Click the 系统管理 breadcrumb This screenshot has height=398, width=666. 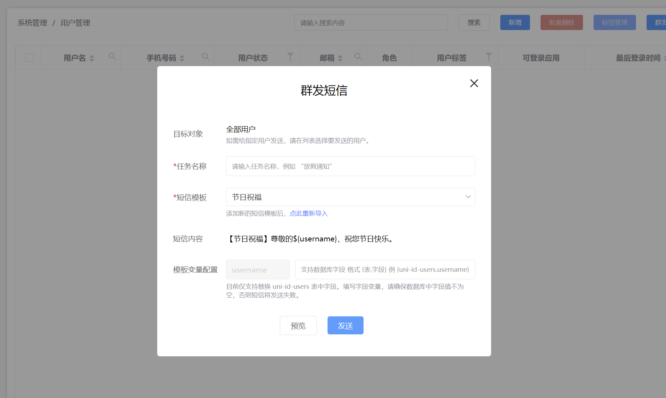click(33, 23)
